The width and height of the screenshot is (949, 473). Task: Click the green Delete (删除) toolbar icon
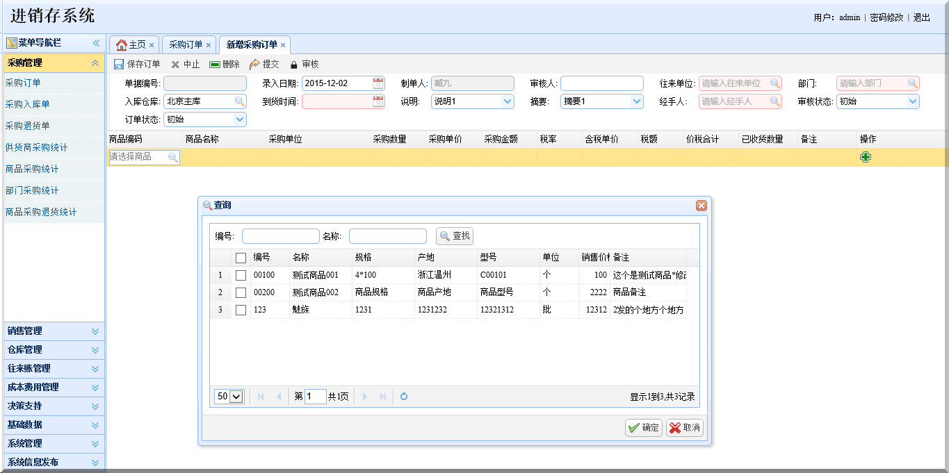pyautogui.click(x=215, y=65)
